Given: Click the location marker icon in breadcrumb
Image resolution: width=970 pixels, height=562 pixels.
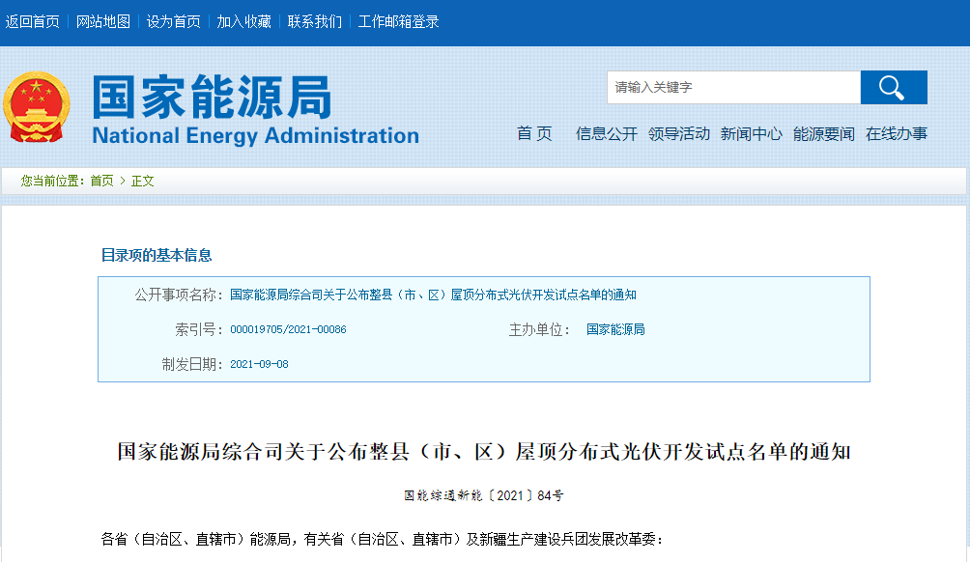Looking at the screenshot, I should (x=14, y=182).
